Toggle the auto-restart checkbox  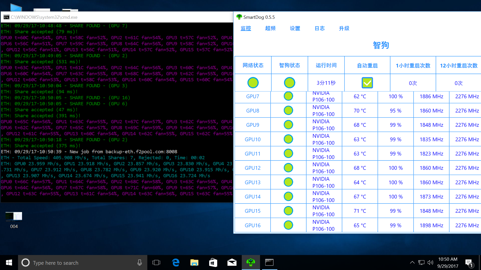[x=367, y=83]
